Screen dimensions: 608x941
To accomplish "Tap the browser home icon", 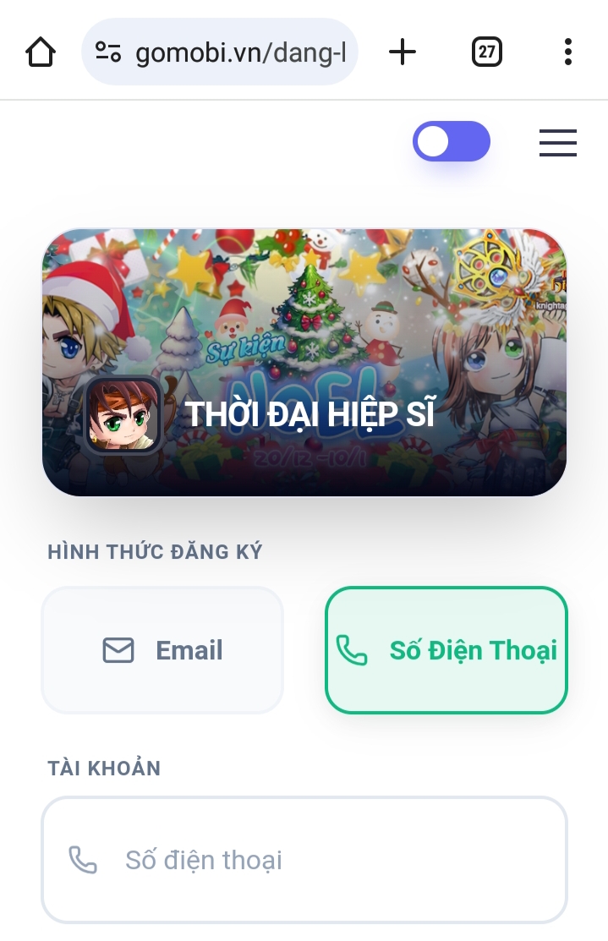I will point(41,52).
